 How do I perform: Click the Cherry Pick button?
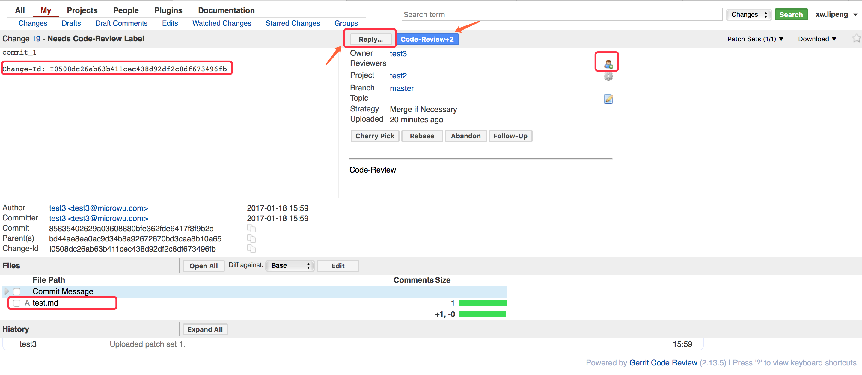click(374, 136)
